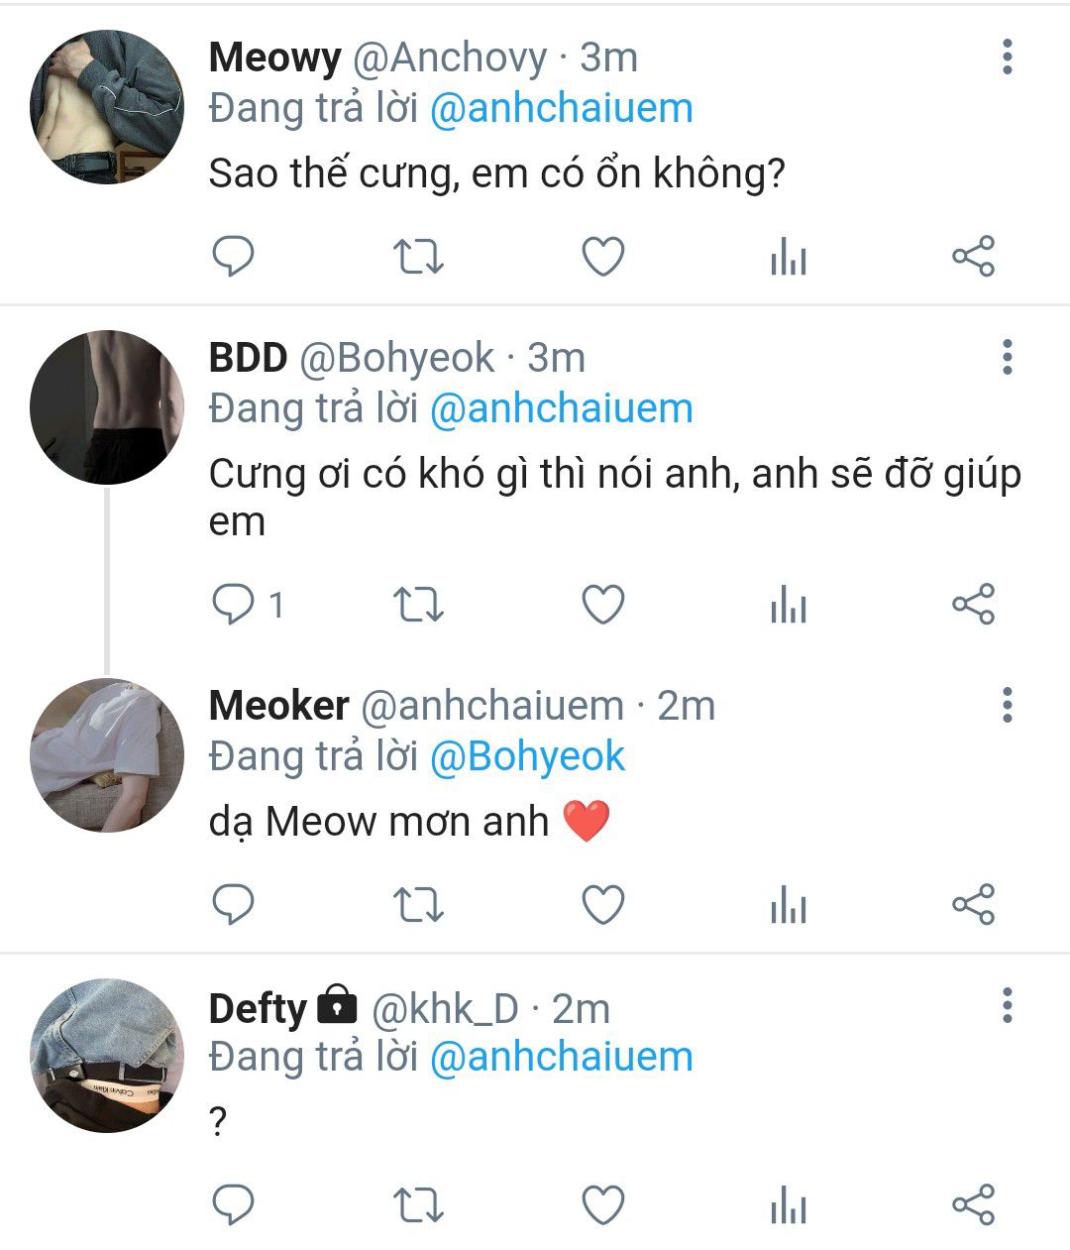Open more options on BDD's tweet
Screen dimensions: 1070x1250
pyautogui.click(x=1007, y=357)
